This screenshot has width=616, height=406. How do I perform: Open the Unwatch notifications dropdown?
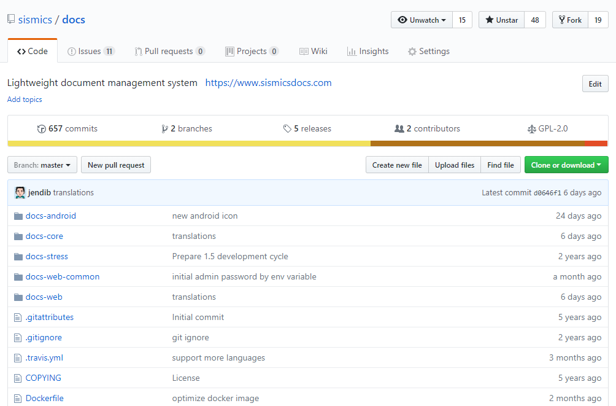click(x=422, y=20)
